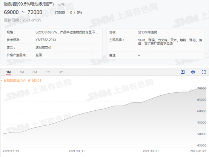
Task: Click the 价格产生区域 field label
Action: [17, 55]
